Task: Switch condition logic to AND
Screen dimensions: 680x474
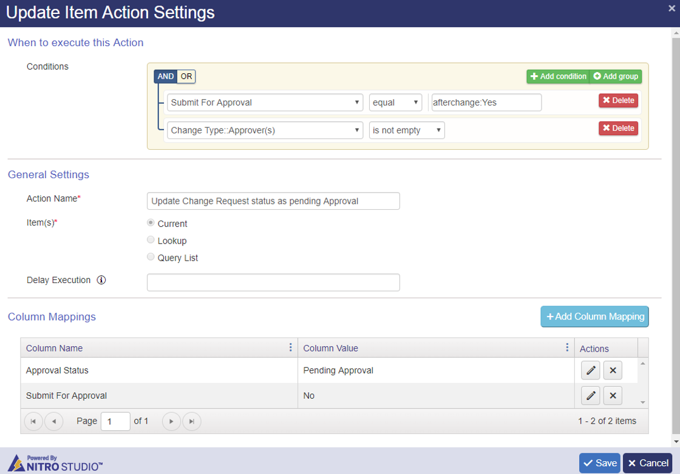Action: coord(166,76)
